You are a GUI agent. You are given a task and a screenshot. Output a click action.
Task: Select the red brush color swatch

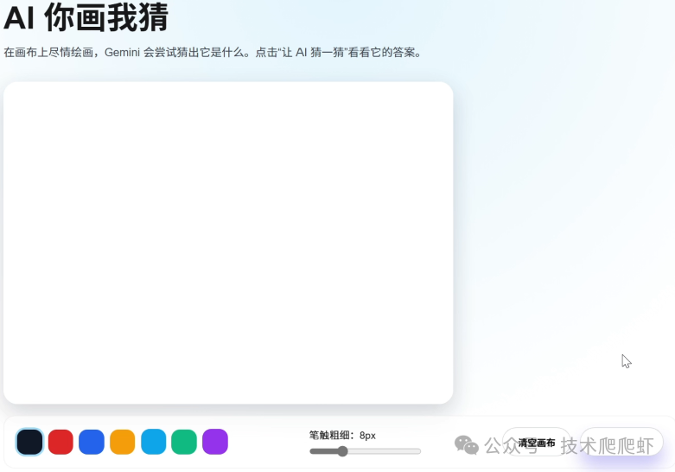point(60,442)
